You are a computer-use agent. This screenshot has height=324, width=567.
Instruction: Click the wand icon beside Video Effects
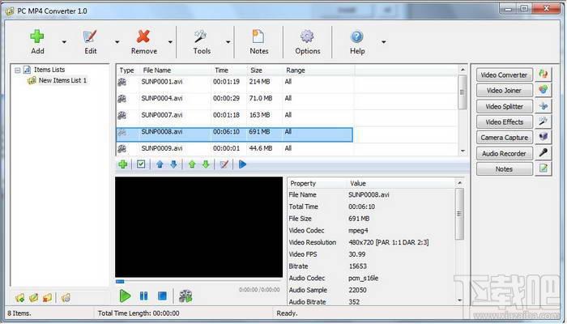[x=543, y=122]
